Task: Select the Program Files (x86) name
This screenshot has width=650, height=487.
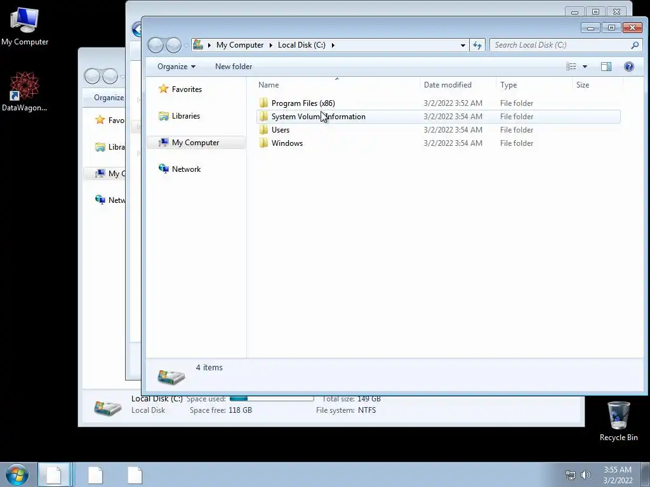Action: click(303, 103)
